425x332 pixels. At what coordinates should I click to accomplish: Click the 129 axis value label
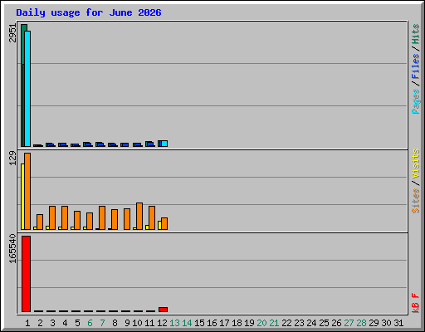click(x=12, y=158)
